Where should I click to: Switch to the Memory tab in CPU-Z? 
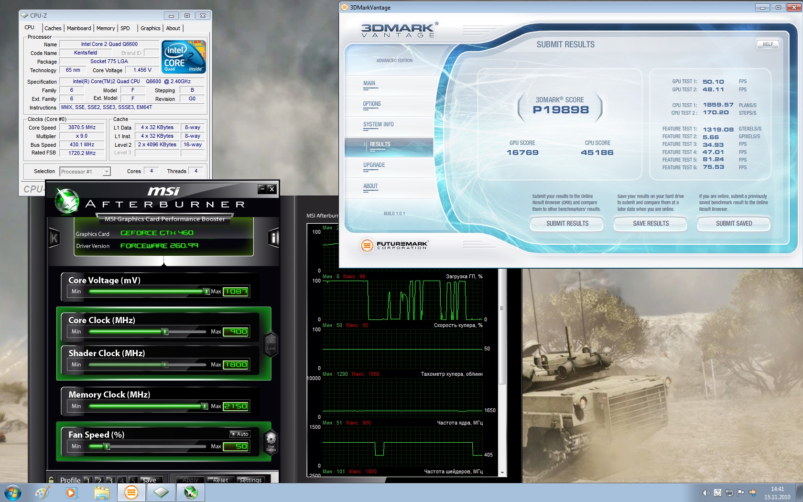pos(106,28)
